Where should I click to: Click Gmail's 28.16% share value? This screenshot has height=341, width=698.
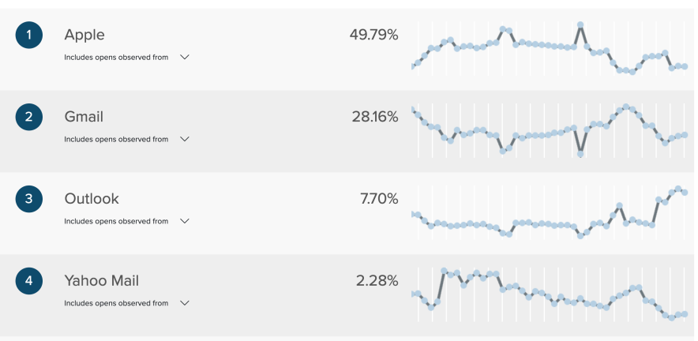pos(375,117)
